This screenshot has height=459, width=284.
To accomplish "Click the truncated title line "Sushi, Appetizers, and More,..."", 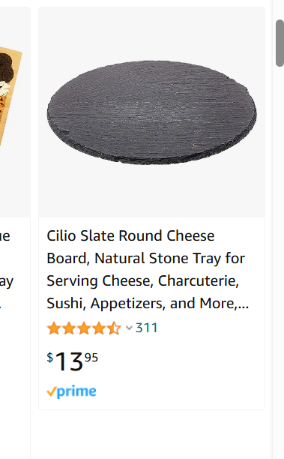I will click(x=148, y=304).
